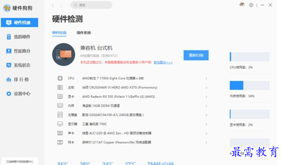
Task: Select the 16GB DDR4 双通道 memory text
Action: tap(101, 106)
